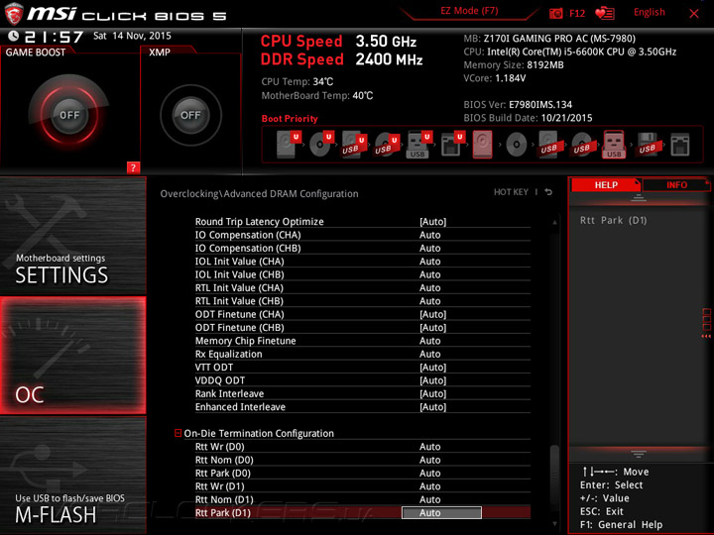This screenshot has height=535, width=714.
Task: Select IOL Init Value (CHB) row
Action: pos(363,274)
